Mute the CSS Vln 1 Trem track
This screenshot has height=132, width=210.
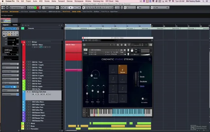click(27, 62)
